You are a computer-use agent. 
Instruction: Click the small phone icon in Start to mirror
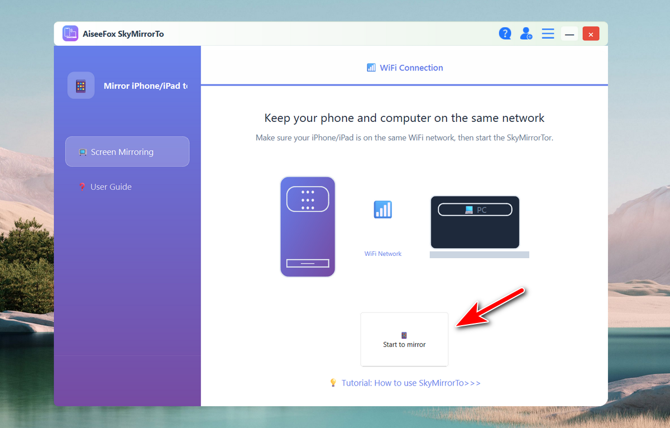404,335
